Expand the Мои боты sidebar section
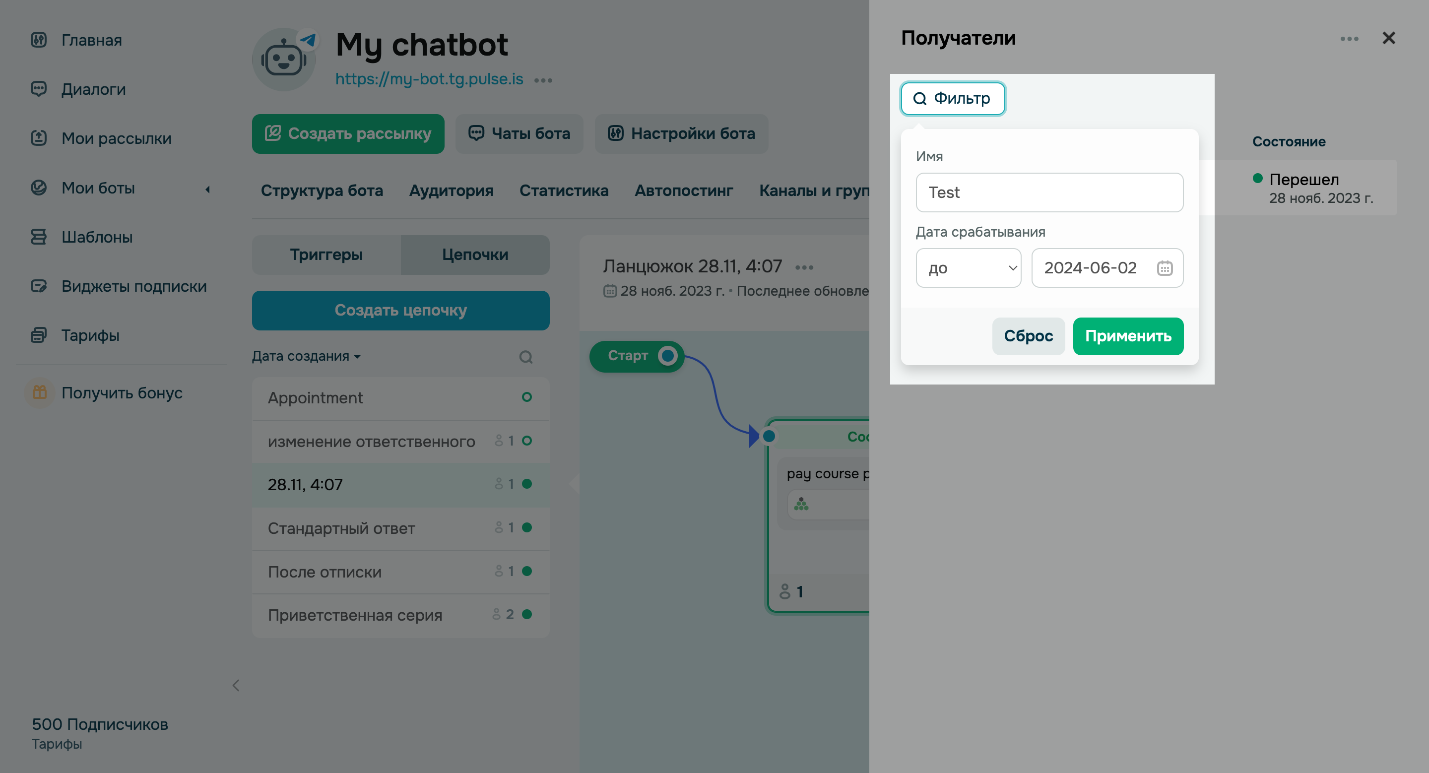 point(208,189)
